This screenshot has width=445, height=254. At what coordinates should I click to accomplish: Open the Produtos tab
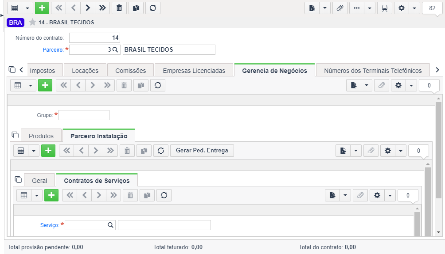pos(41,136)
